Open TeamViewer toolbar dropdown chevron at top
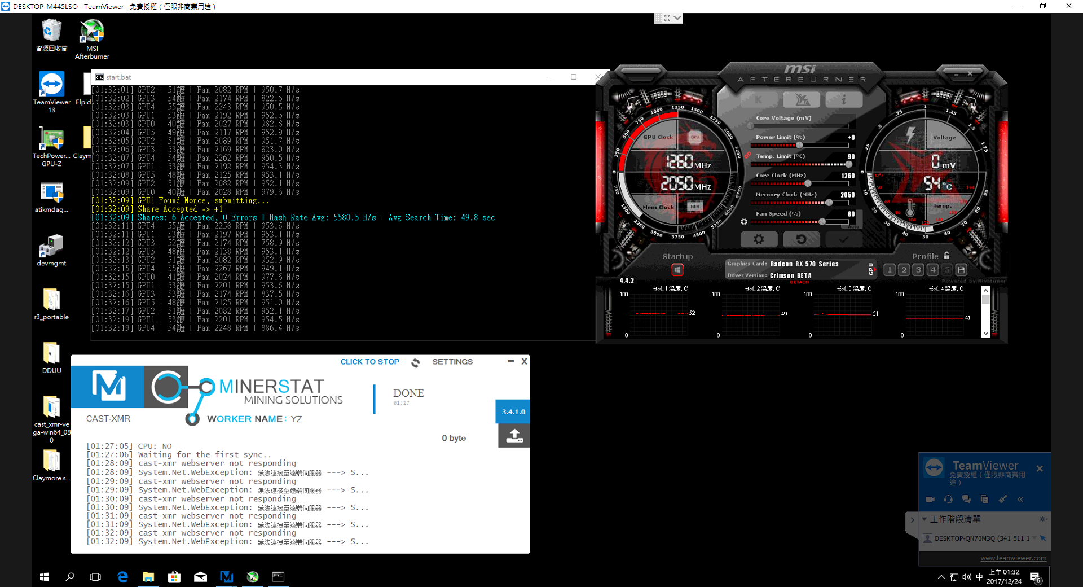Viewport: 1083px width, 587px height. tap(678, 18)
